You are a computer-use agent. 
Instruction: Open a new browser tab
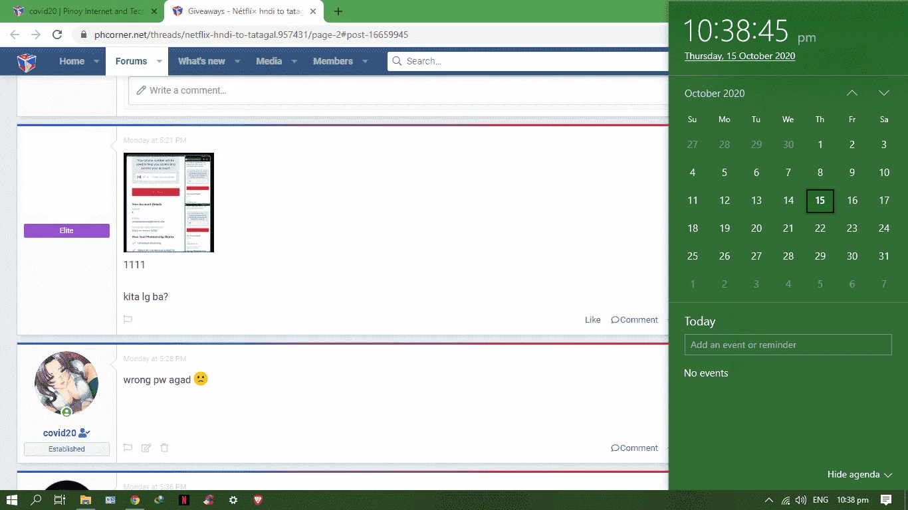338,11
